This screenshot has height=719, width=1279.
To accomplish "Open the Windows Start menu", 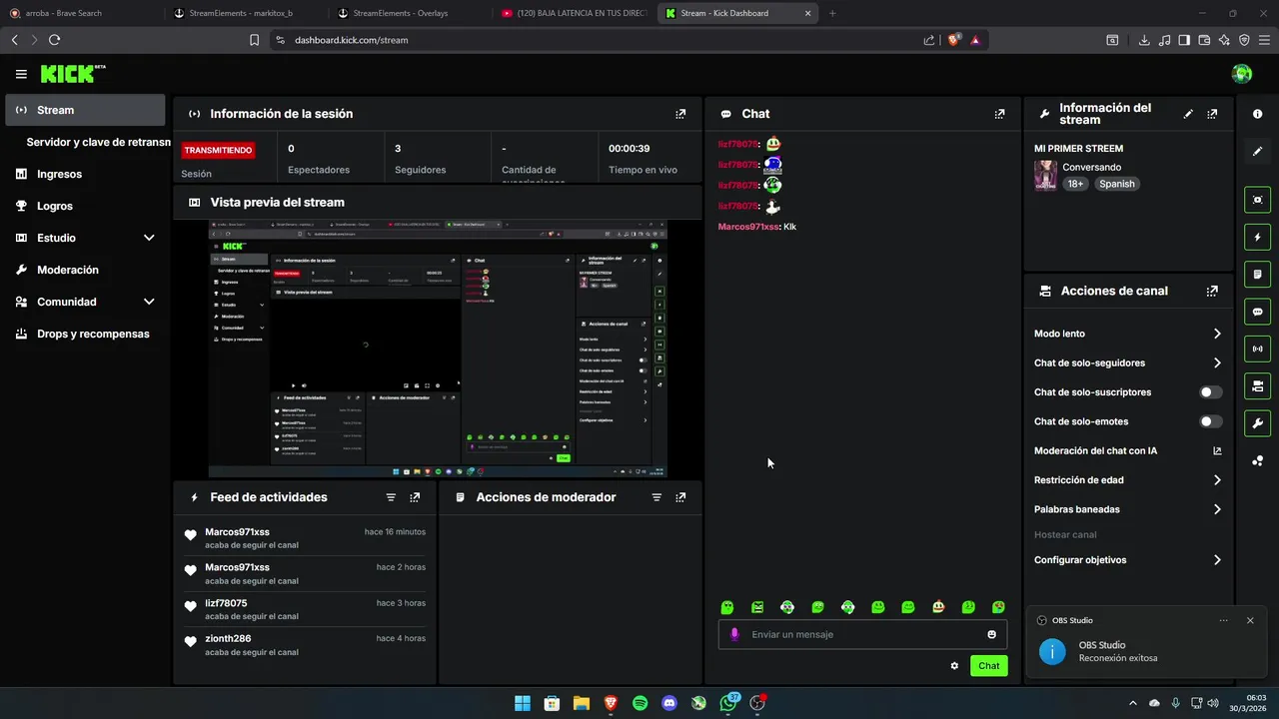I will coord(523,703).
